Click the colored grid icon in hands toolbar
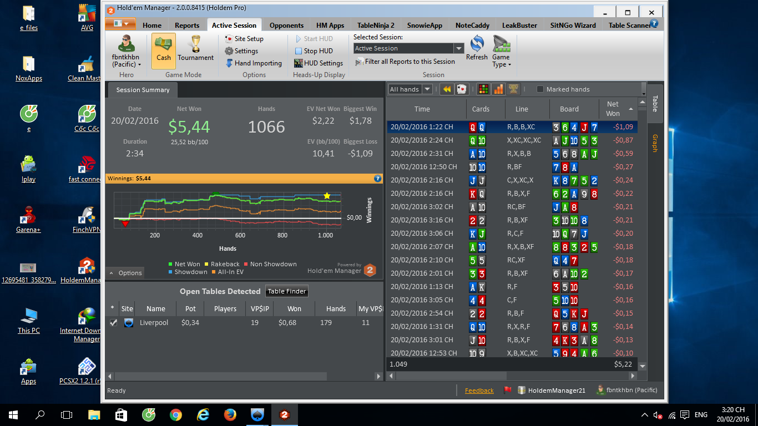This screenshot has width=758, height=426. point(483,89)
